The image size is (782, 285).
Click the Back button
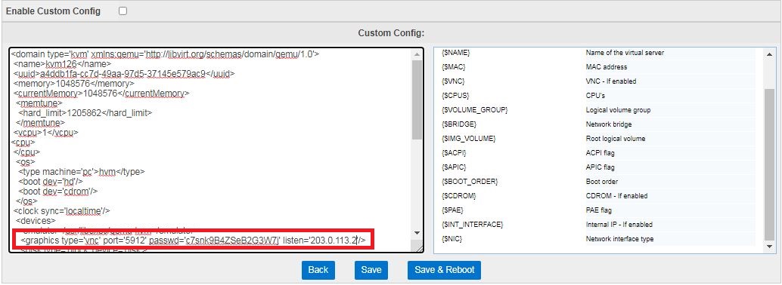318,270
